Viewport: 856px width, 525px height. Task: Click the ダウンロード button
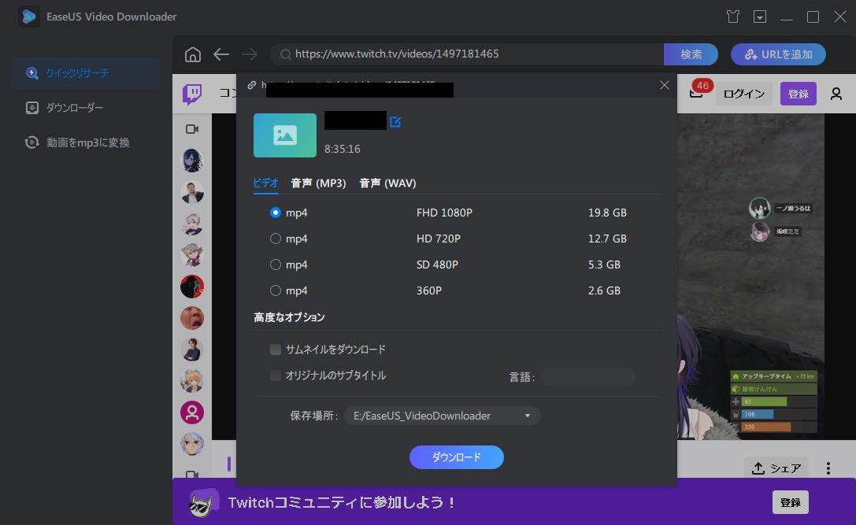[x=456, y=457]
